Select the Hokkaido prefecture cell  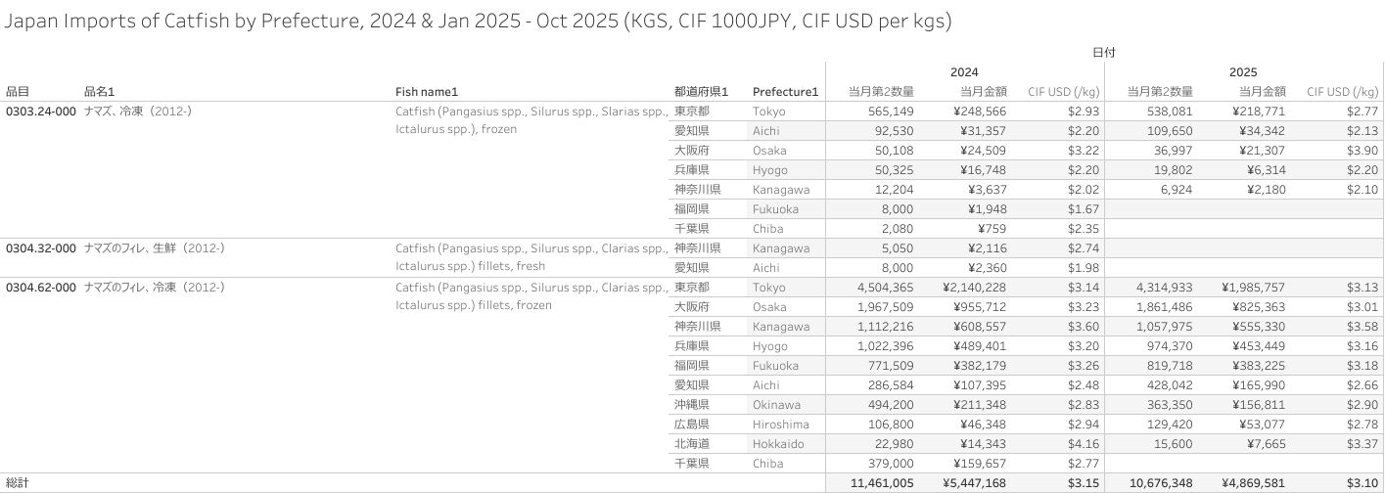tap(778, 444)
